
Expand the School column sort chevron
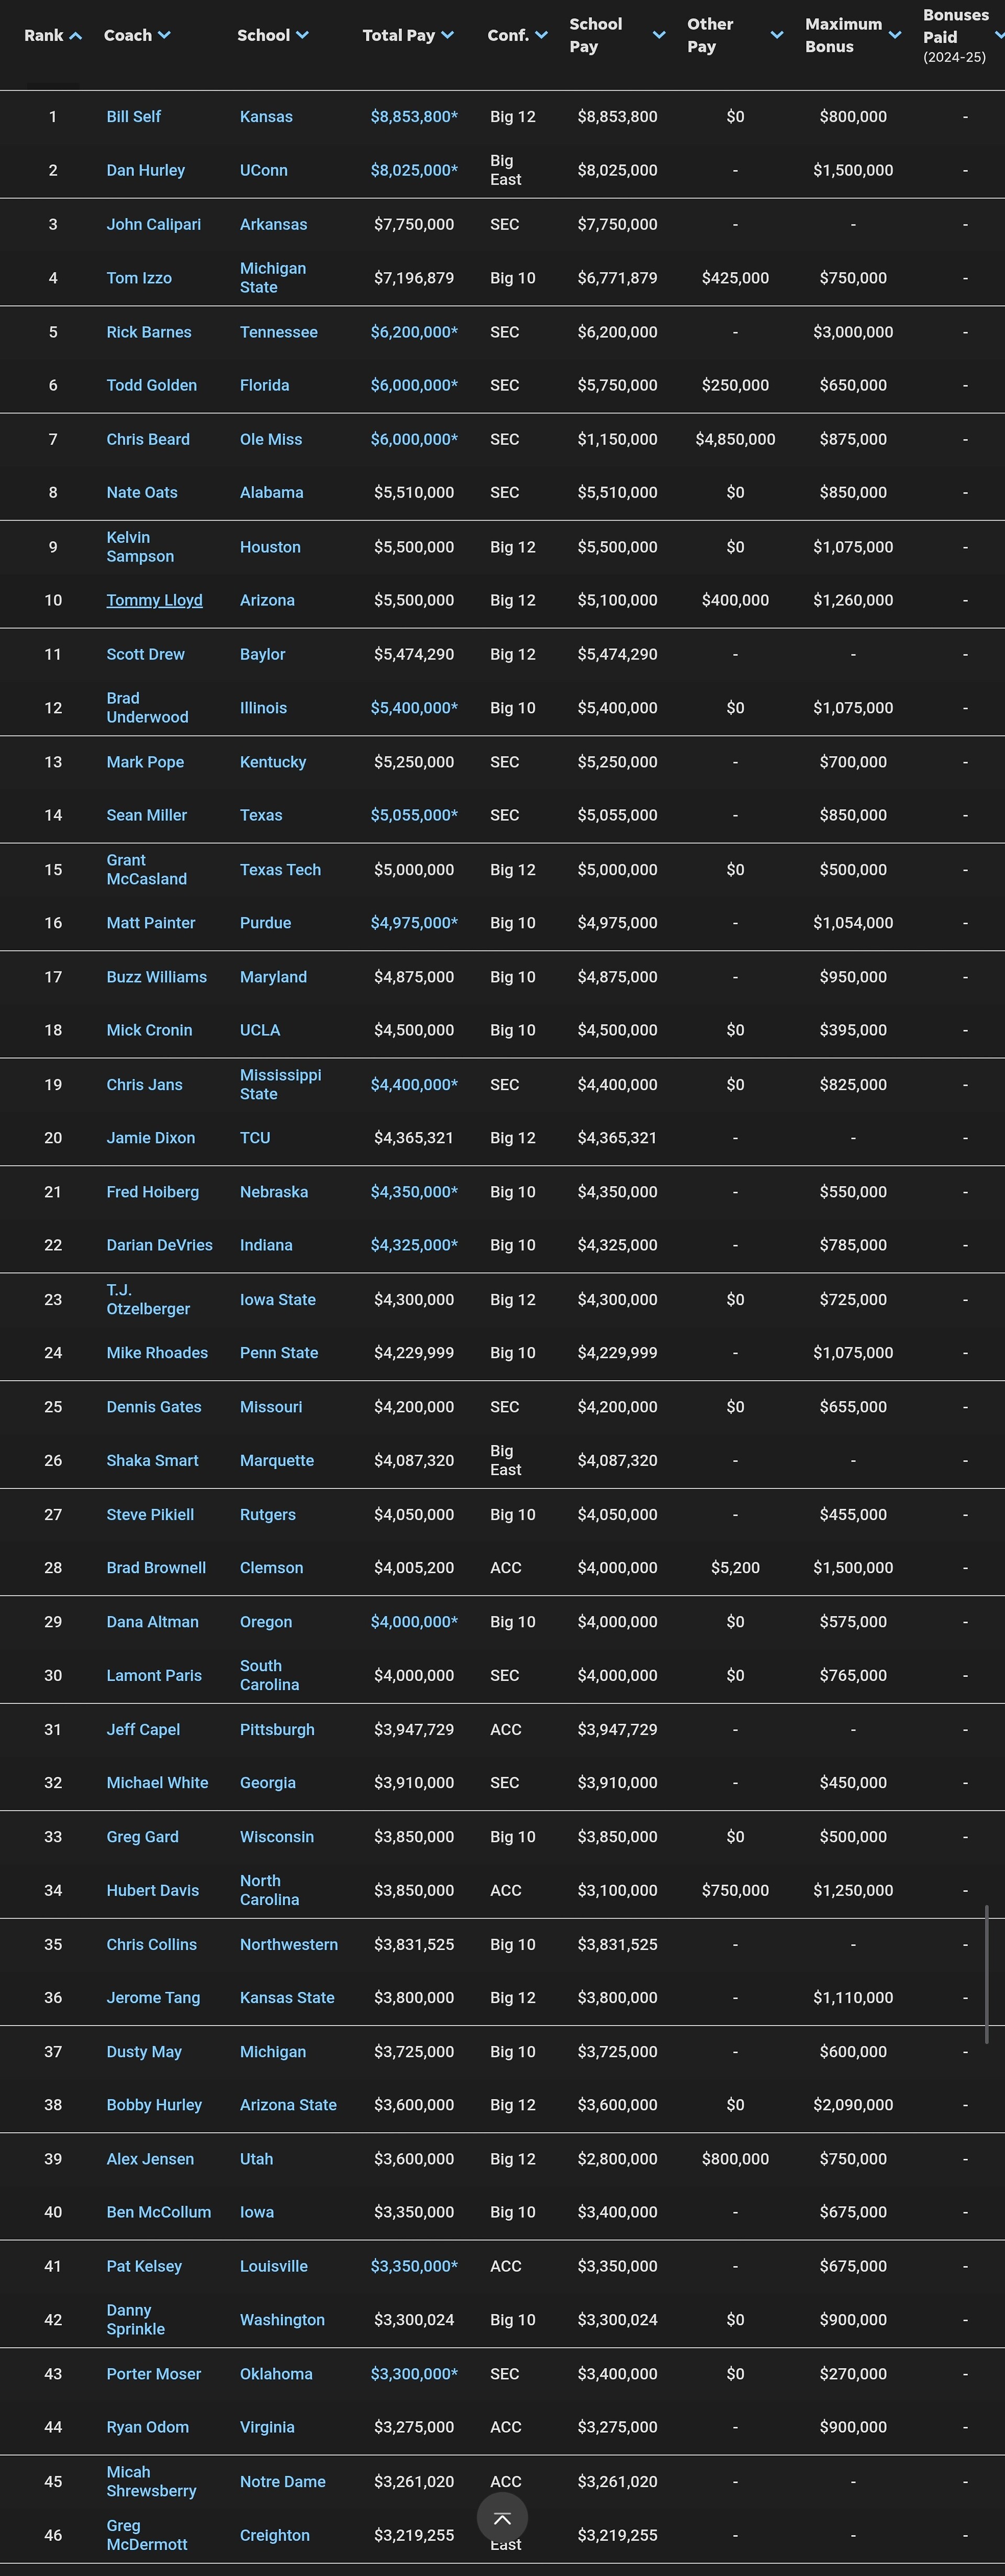[302, 35]
